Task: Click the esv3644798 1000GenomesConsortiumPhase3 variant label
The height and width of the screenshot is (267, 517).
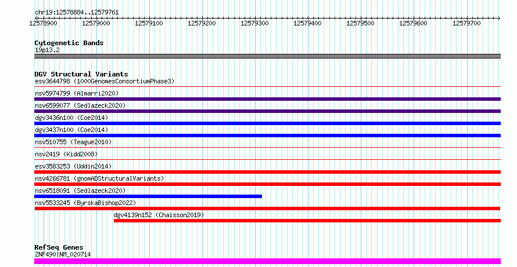Action: pos(105,81)
